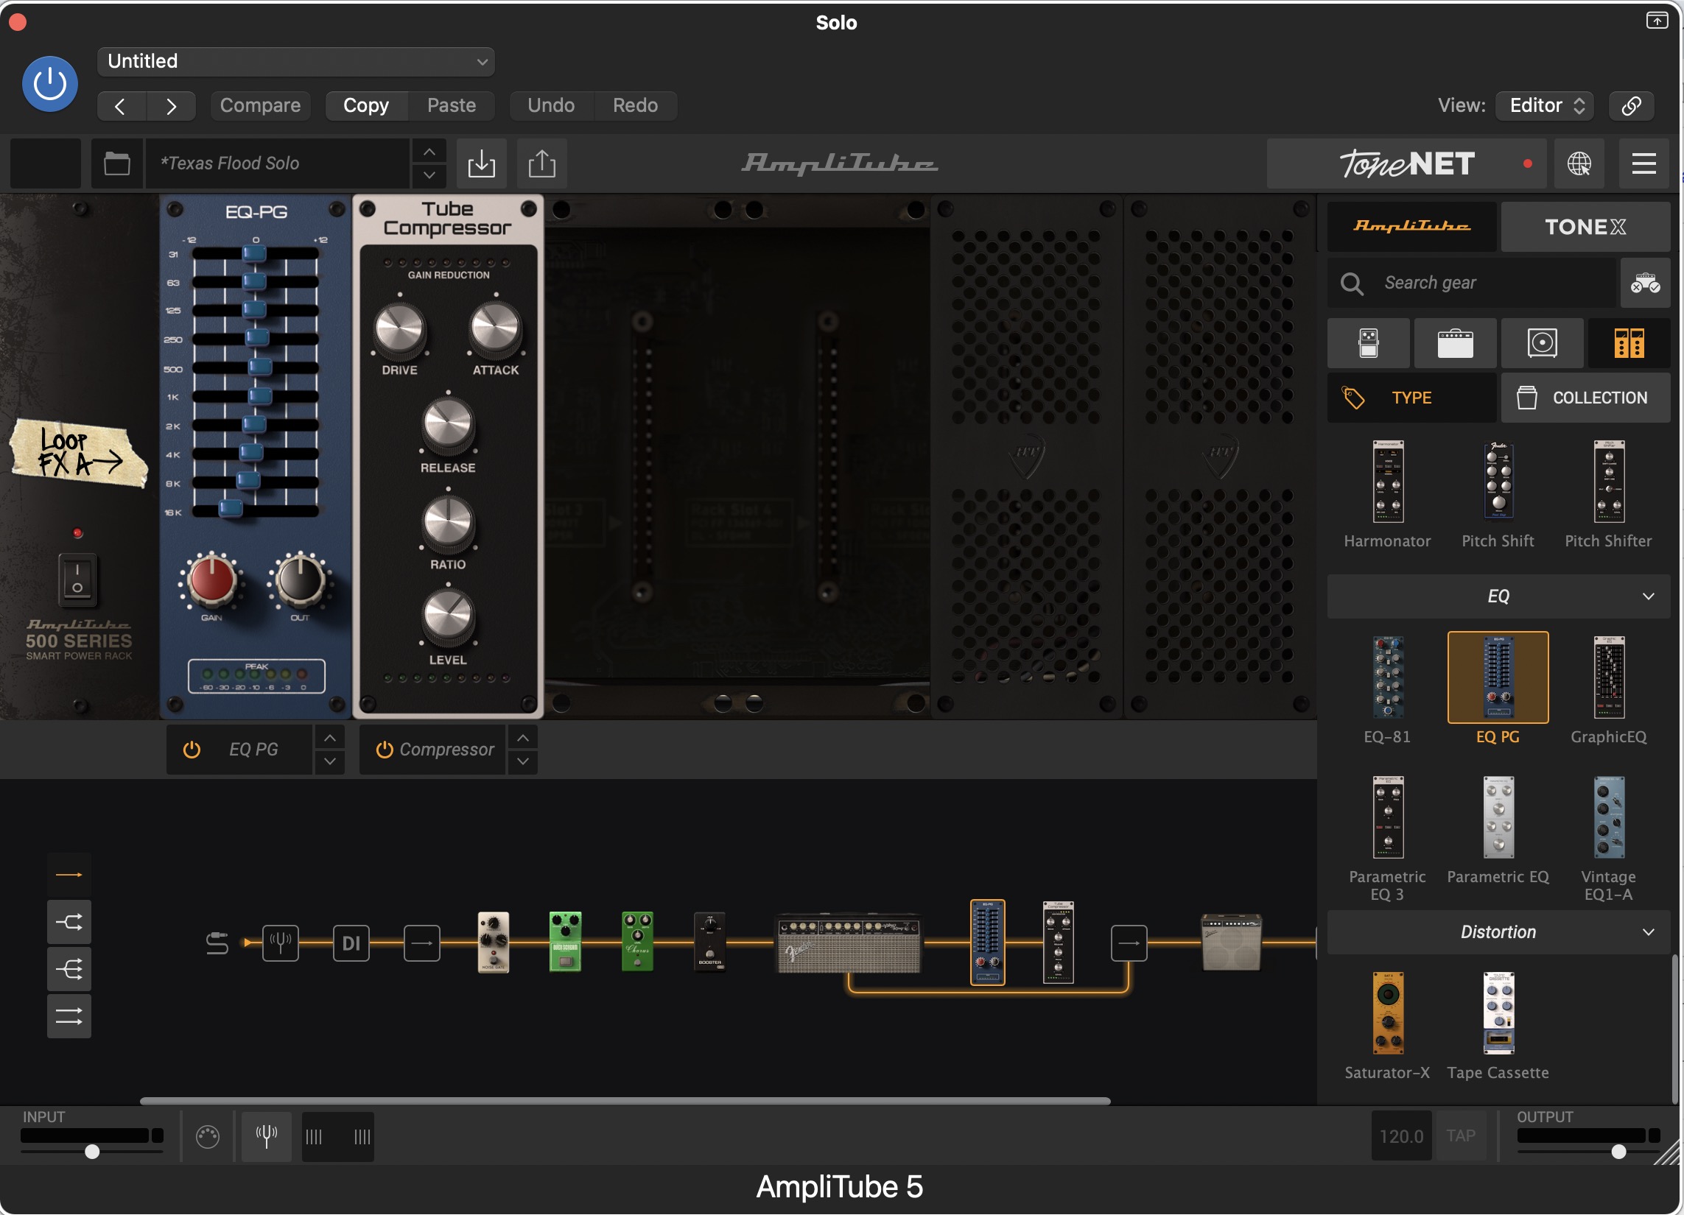Image resolution: width=1684 pixels, height=1215 pixels.
Task: Click the Compare button
Action: (260, 106)
